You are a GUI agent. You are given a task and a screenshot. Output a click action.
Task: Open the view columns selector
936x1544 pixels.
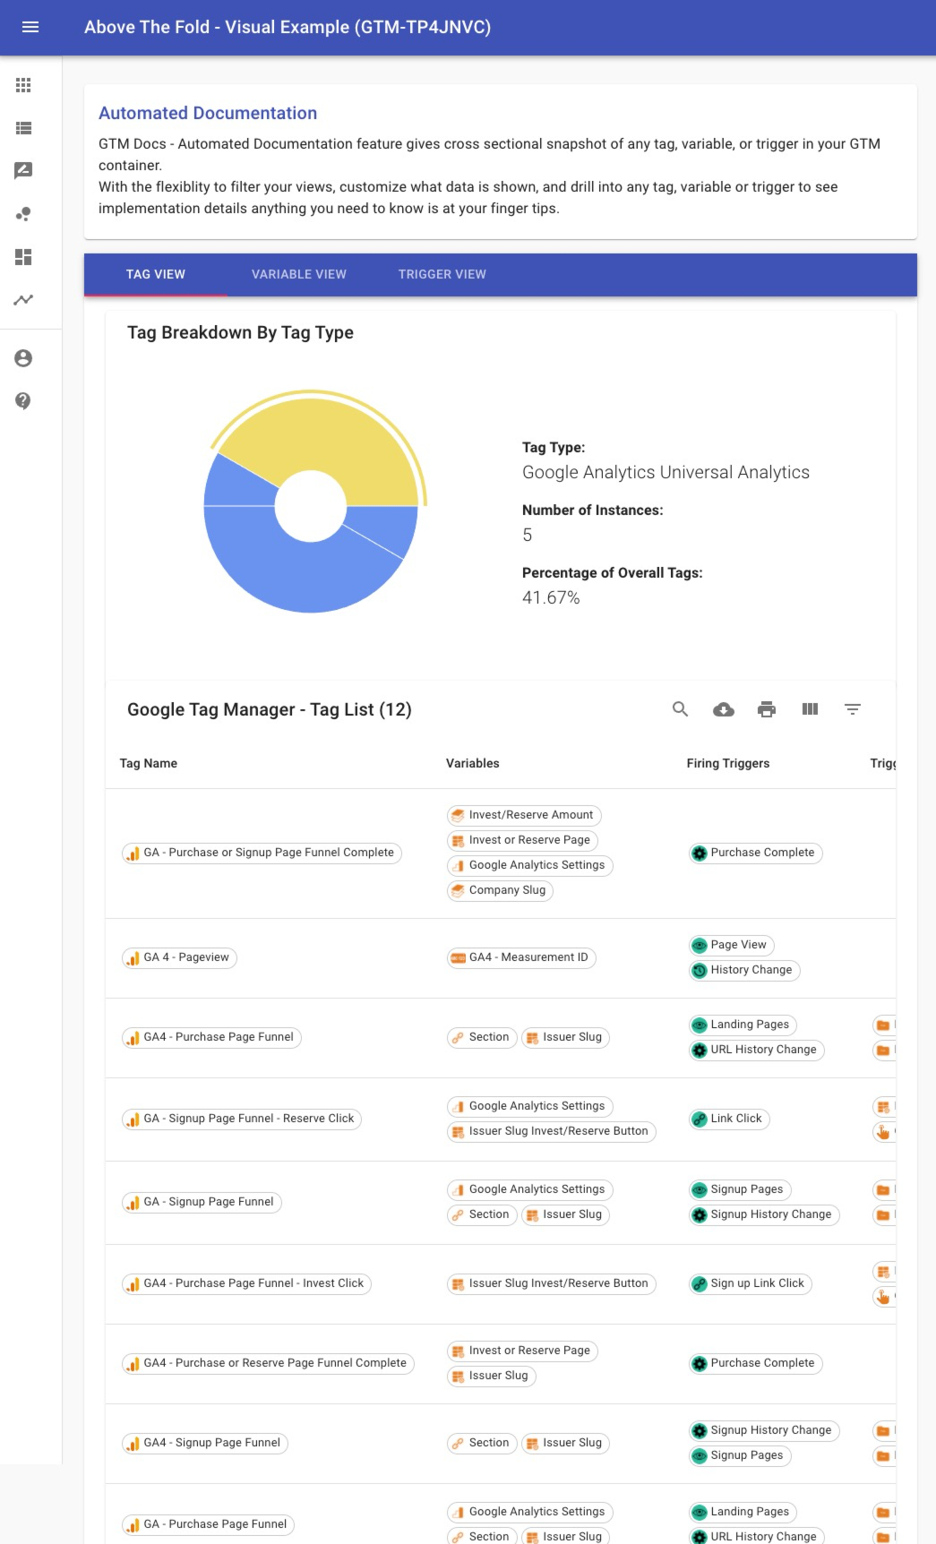click(x=810, y=709)
